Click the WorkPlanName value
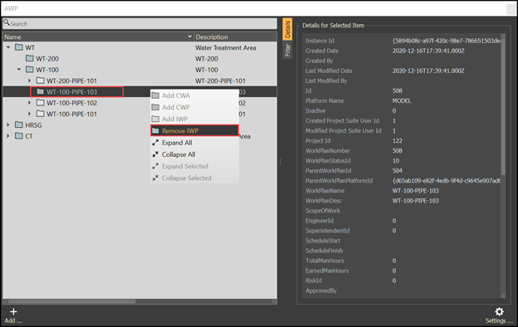This screenshot has width=518, height=327. [416, 191]
